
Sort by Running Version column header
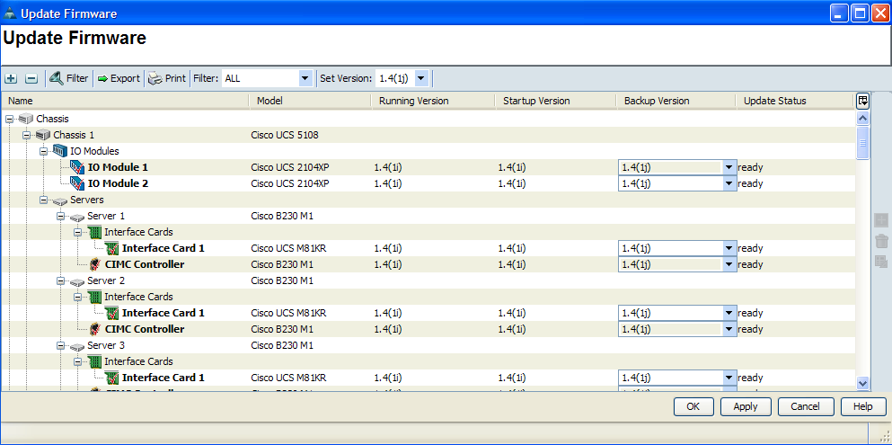click(413, 101)
